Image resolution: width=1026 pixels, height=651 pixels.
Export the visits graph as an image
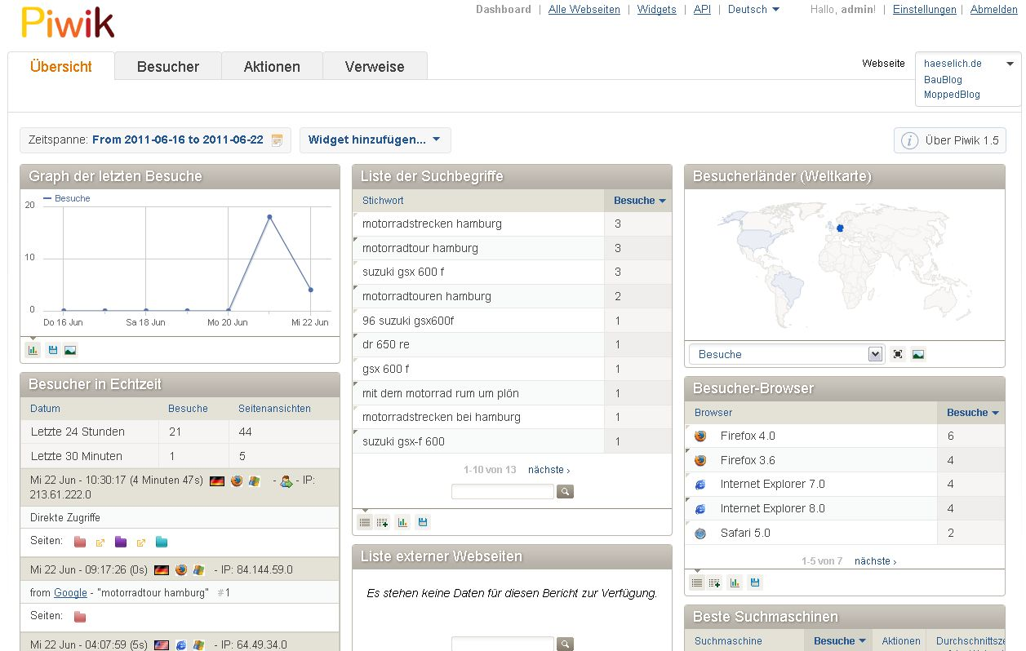(x=70, y=351)
